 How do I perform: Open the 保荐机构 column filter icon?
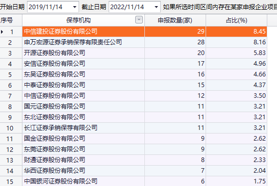139,20
